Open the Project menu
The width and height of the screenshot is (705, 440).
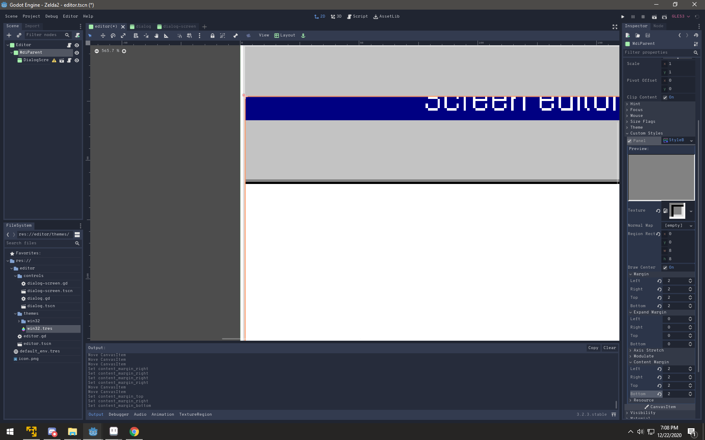coord(31,16)
